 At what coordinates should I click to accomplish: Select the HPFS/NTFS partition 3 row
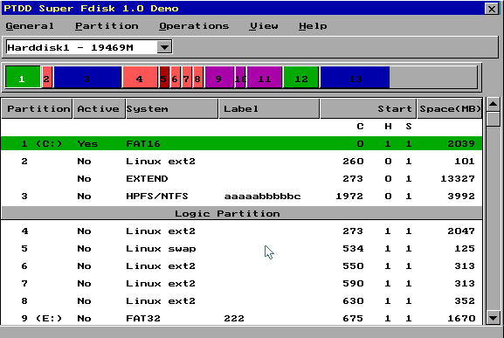[x=241, y=196]
